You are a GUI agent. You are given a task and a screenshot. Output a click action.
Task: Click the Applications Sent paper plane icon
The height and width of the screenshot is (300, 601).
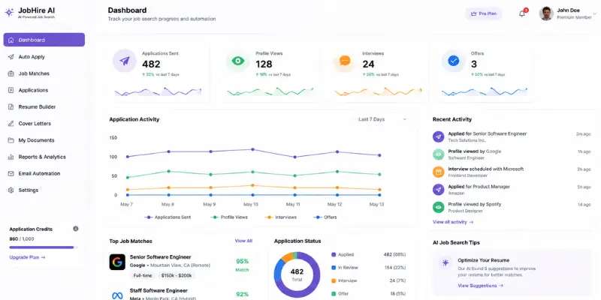pos(124,61)
